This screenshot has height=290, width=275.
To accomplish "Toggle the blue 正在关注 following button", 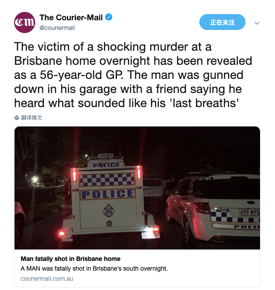I will 222,22.
